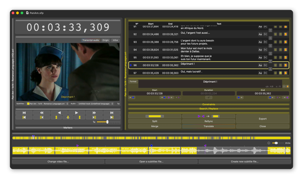Close the subtitle editor panel
The height and width of the screenshot is (179, 303).
click(x=262, y=126)
